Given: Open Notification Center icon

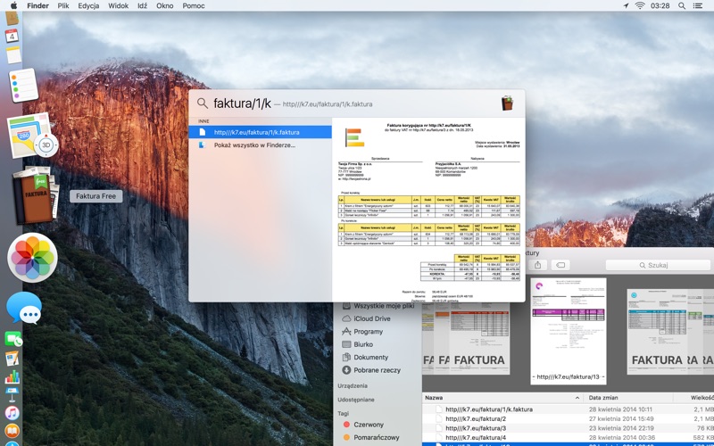Looking at the screenshot, I should coord(698,5).
